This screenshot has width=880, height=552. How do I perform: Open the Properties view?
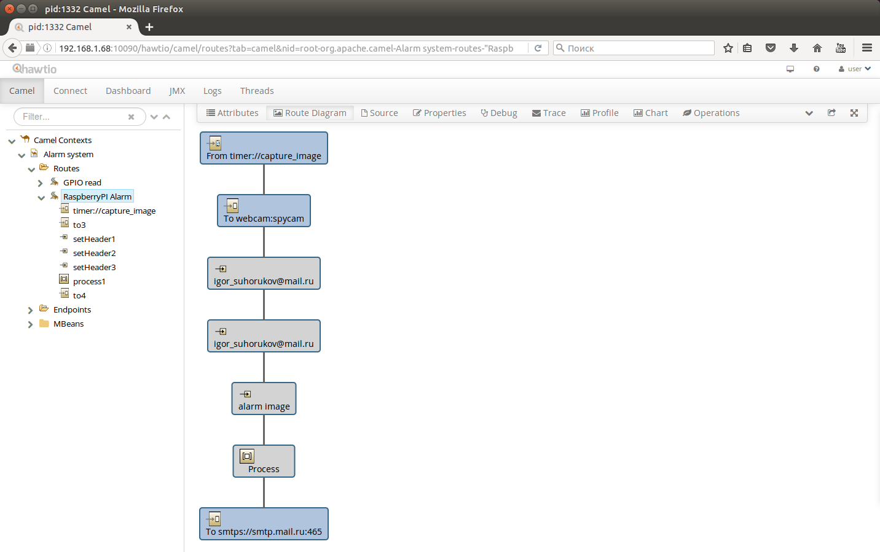pos(439,113)
